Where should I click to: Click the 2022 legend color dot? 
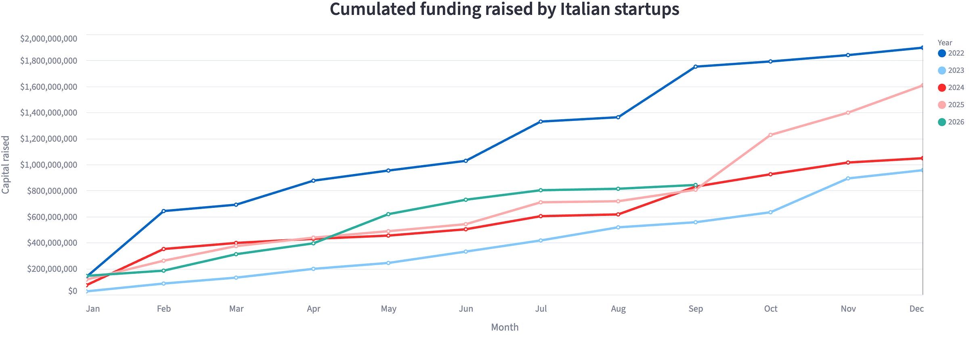(942, 53)
